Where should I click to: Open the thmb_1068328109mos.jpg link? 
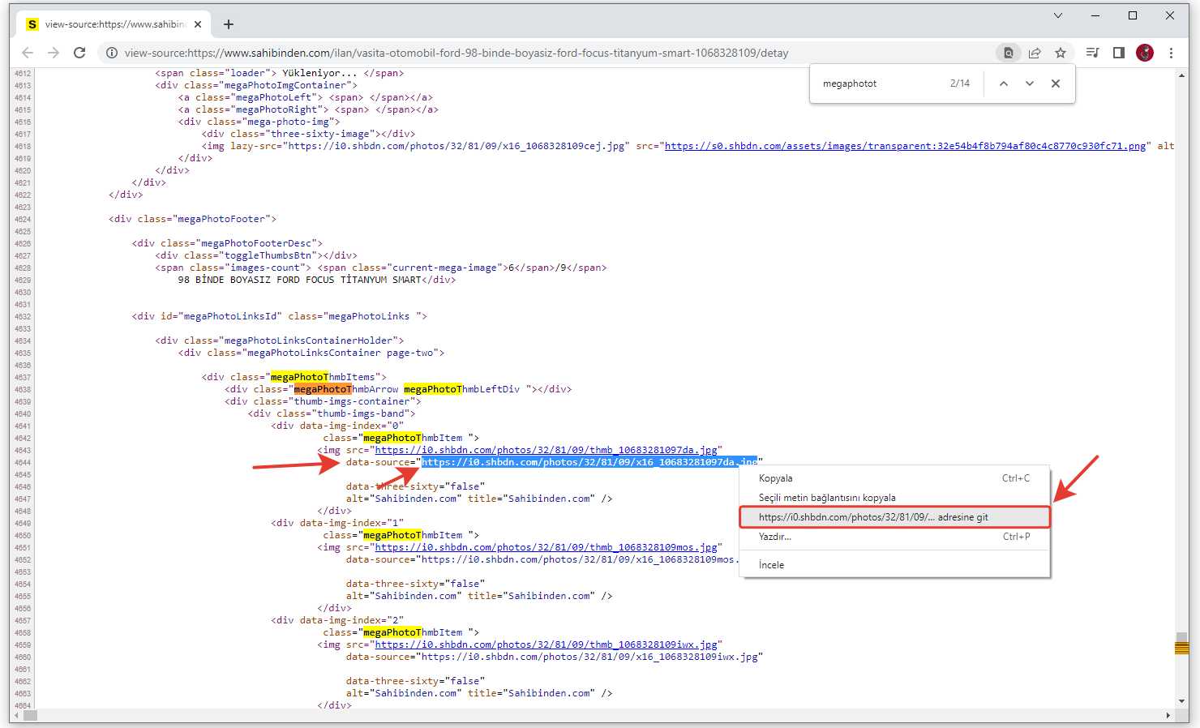tap(546, 547)
